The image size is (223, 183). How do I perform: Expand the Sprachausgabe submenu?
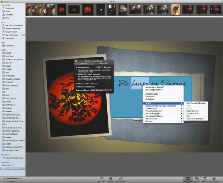point(163,113)
